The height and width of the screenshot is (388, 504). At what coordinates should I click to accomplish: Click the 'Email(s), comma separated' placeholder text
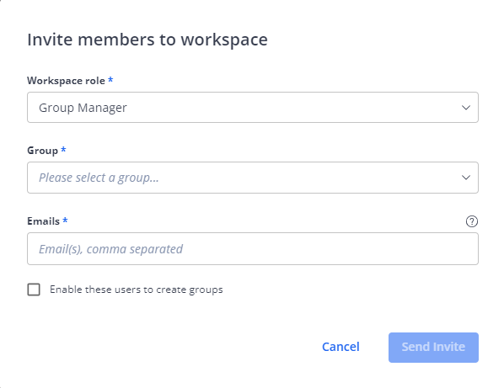coord(111,249)
